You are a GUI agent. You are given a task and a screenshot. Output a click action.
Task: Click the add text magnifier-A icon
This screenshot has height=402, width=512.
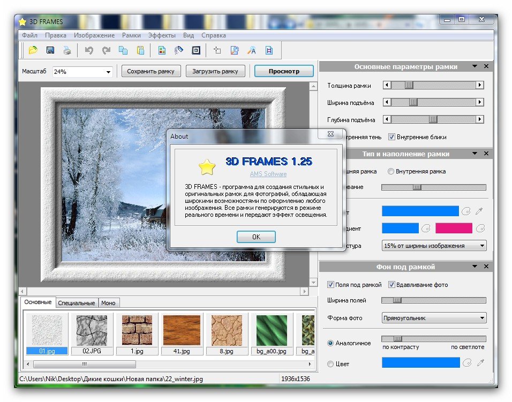click(x=251, y=50)
